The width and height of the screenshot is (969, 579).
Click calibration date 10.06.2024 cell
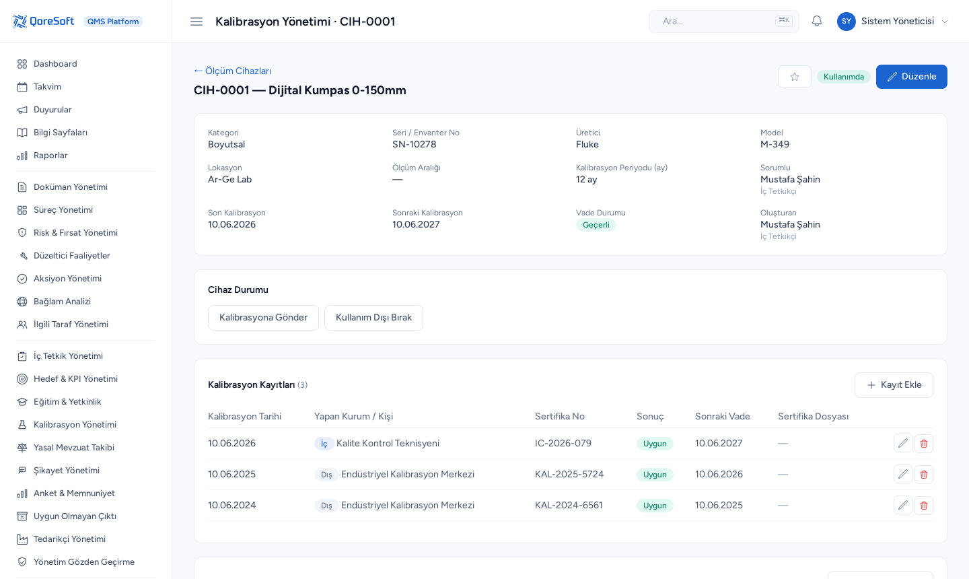(x=232, y=506)
